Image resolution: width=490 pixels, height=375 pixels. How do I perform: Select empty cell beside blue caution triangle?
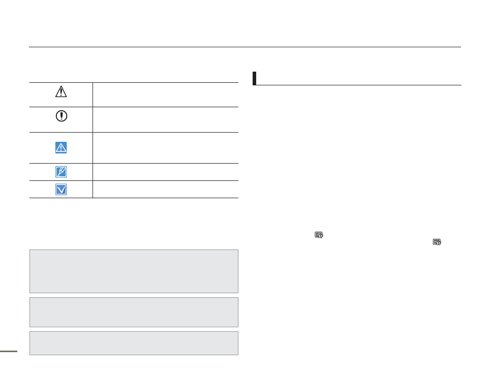[x=165, y=147]
